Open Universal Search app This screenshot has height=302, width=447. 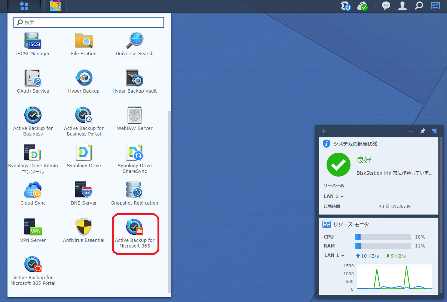pos(135,44)
